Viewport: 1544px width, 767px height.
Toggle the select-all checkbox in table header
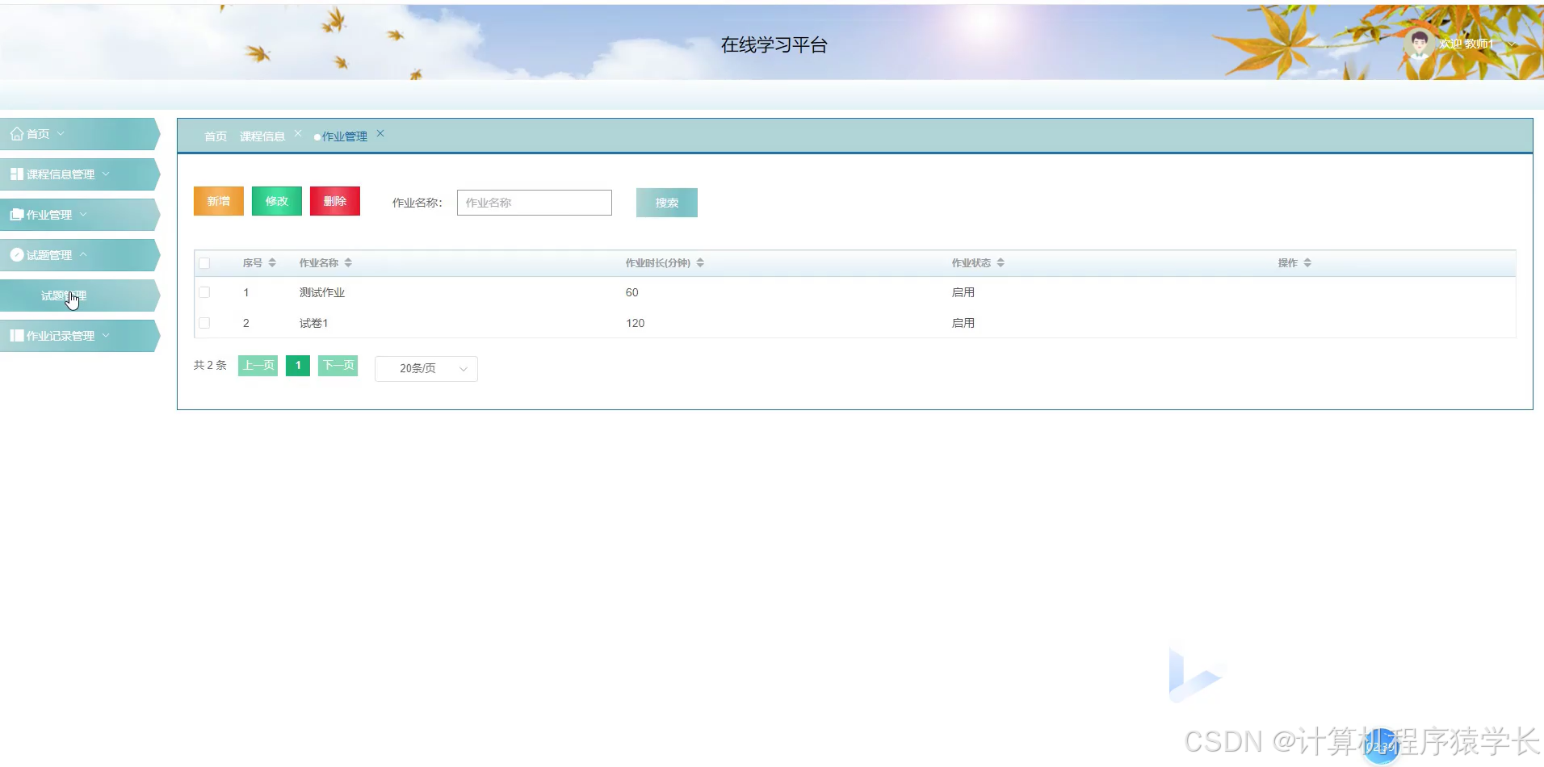(x=204, y=262)
